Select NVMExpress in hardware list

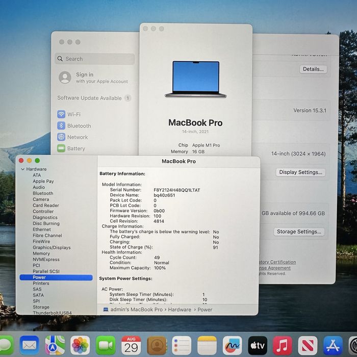tap(46, 259)
